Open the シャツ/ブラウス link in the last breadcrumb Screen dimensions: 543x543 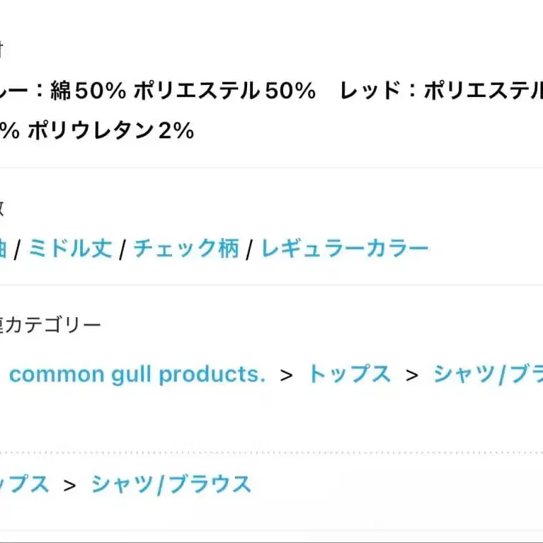(171, 484)
